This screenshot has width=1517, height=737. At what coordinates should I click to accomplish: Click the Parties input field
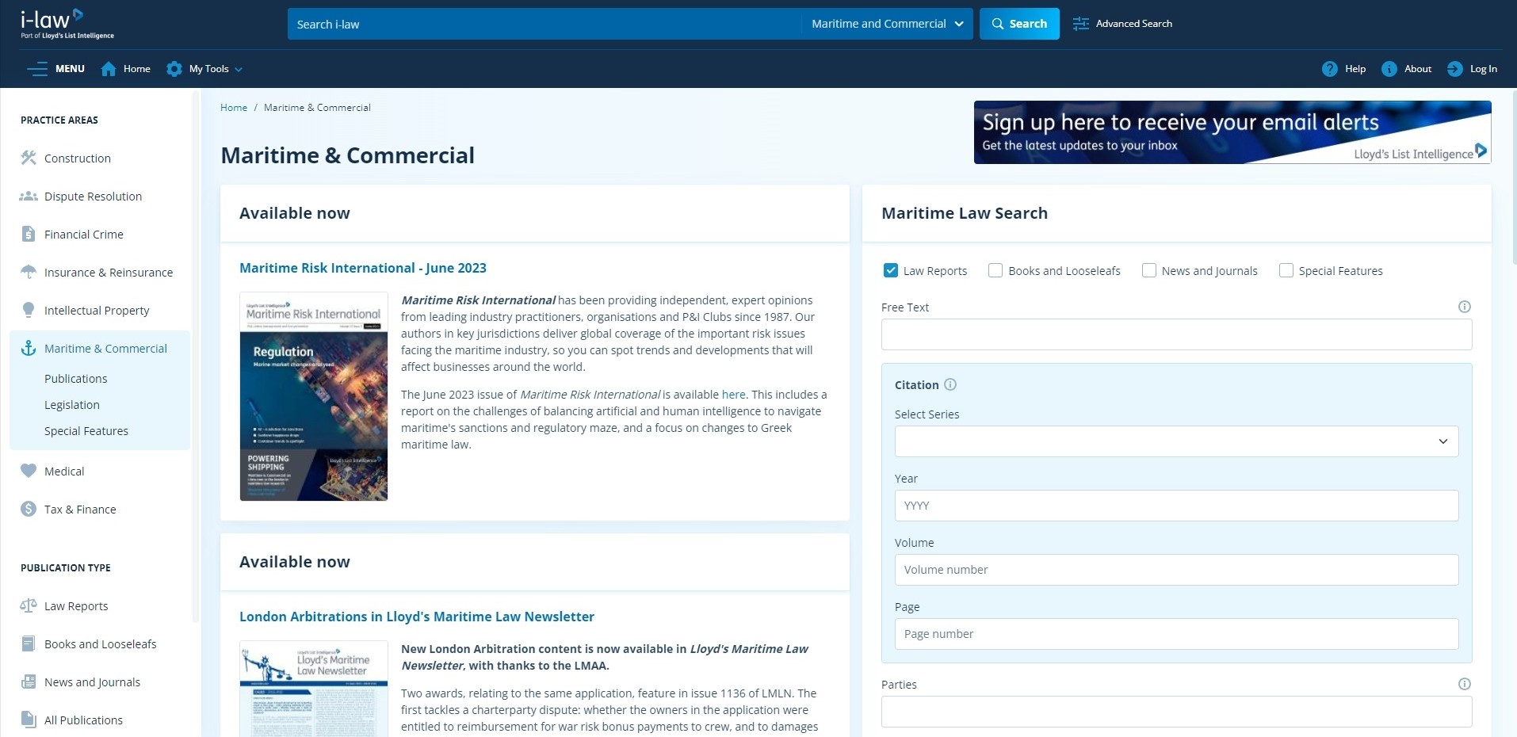coord(1176,712)
